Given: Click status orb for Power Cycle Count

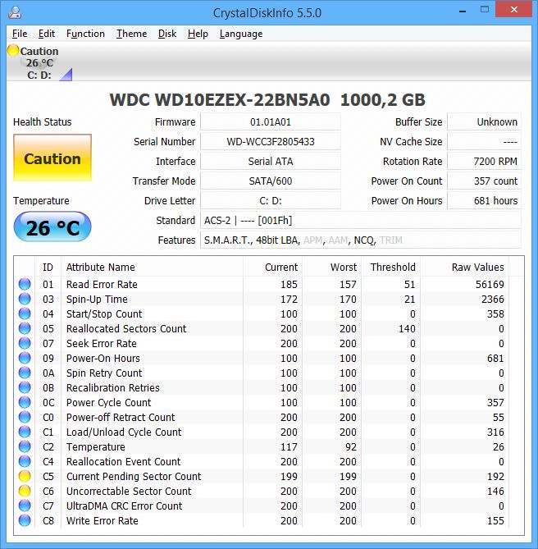Looking at the screenshot, I should point(25,402).
